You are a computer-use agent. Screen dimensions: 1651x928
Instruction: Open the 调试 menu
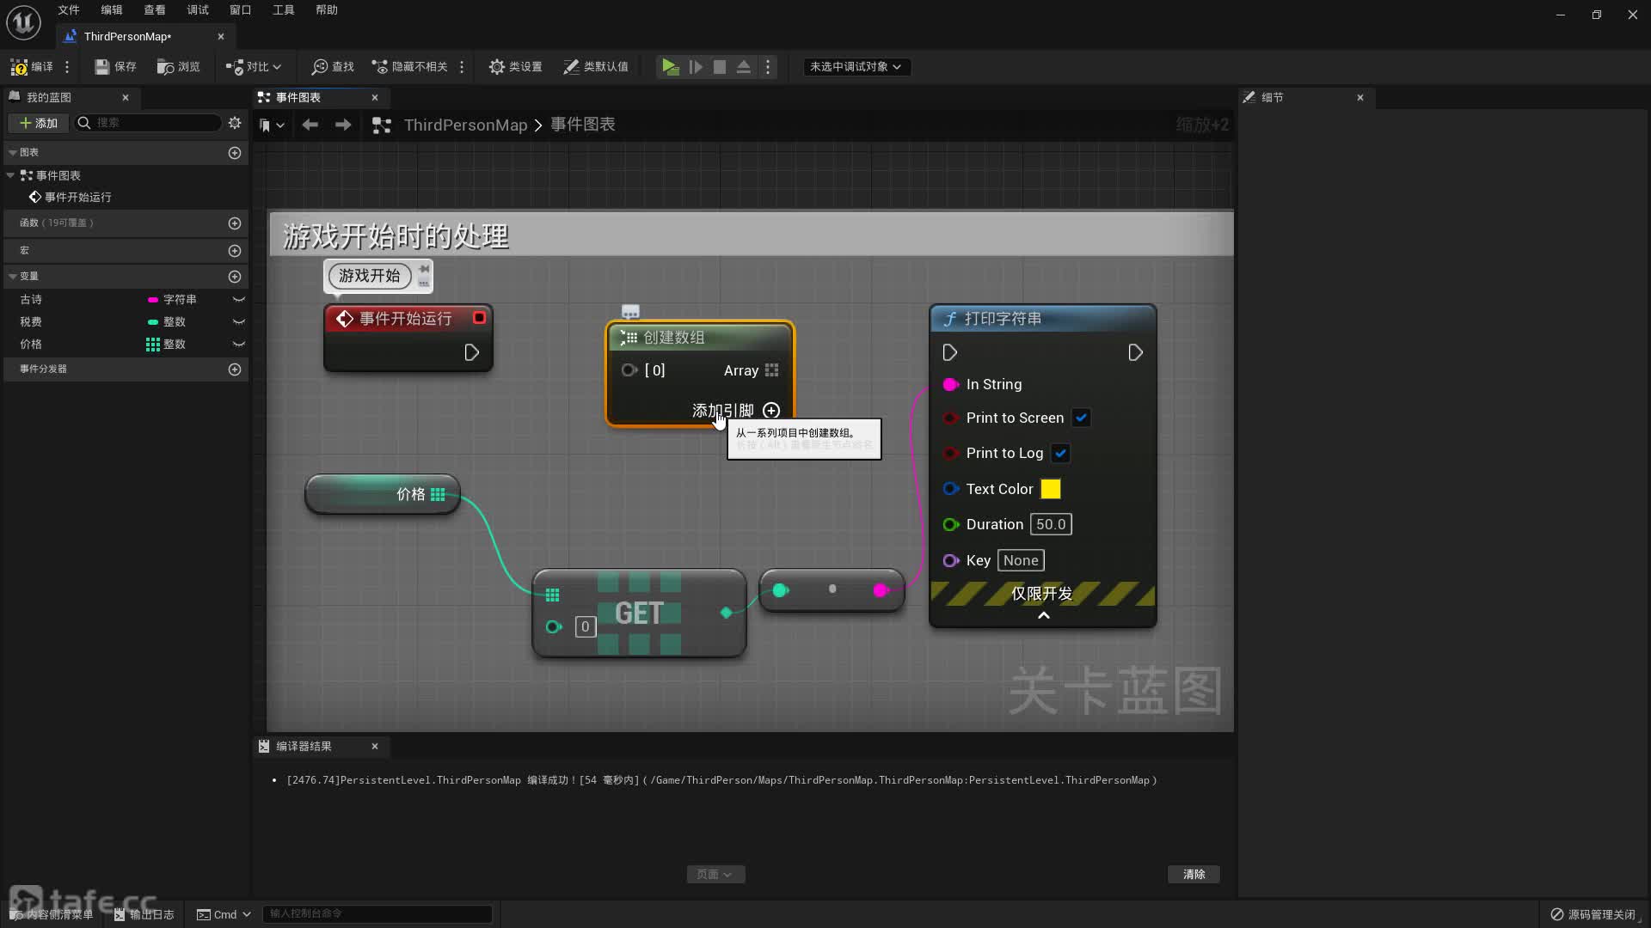click(x=198, y=10)
